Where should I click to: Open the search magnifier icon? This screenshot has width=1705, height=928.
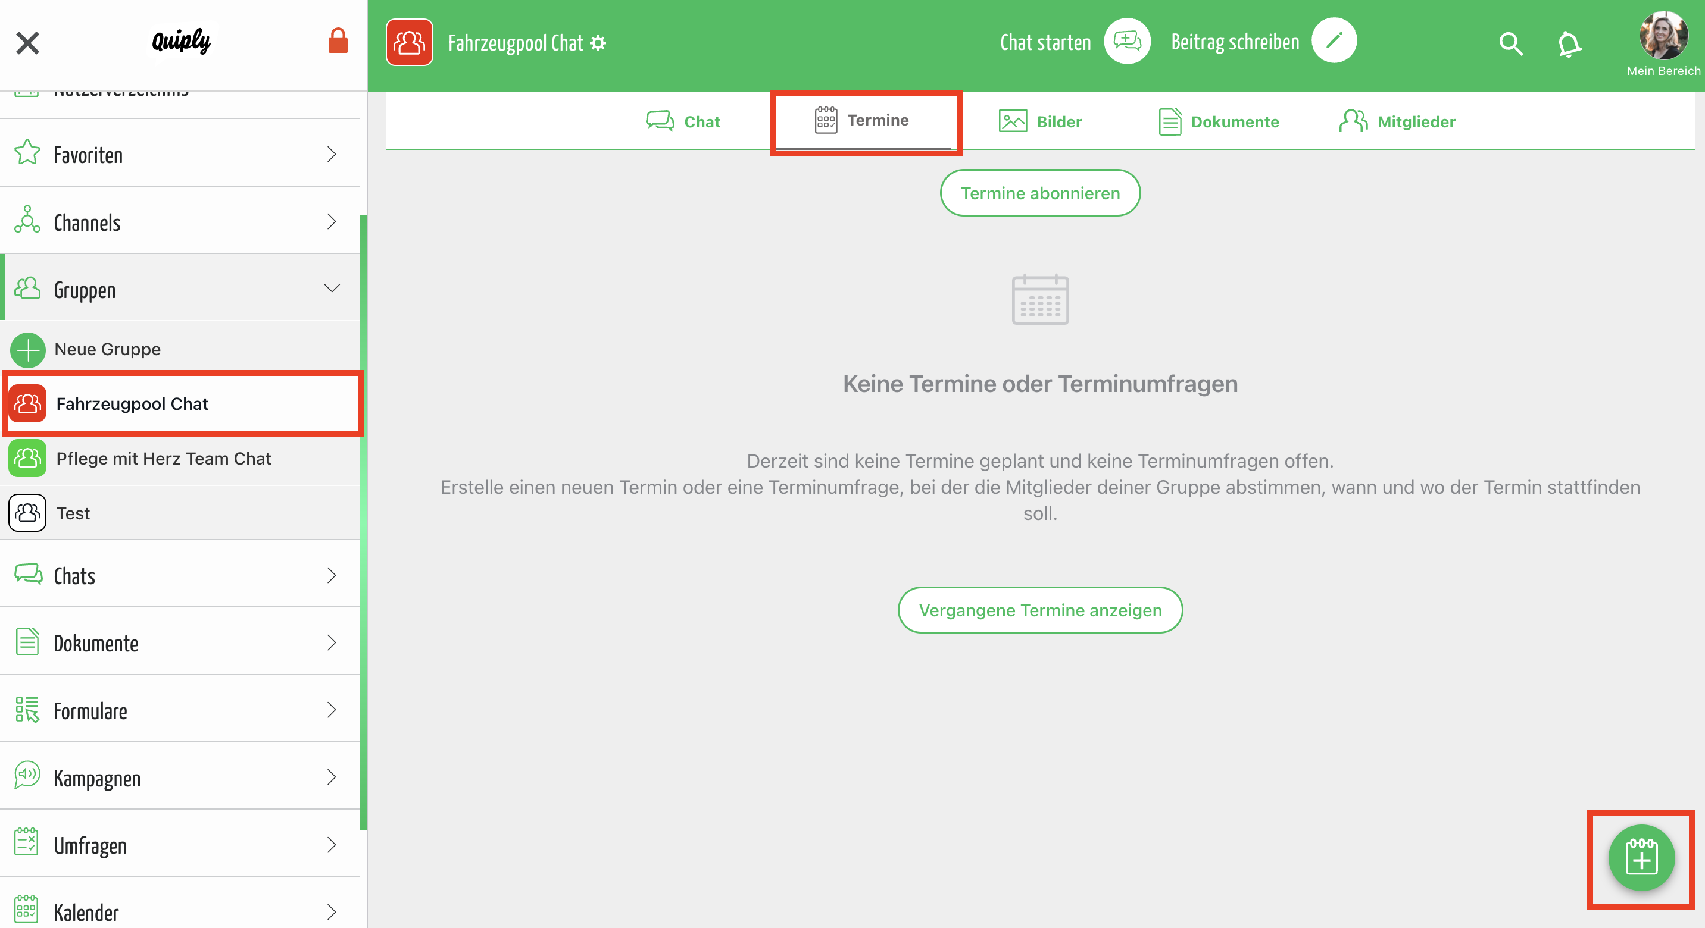point(1510,43)
